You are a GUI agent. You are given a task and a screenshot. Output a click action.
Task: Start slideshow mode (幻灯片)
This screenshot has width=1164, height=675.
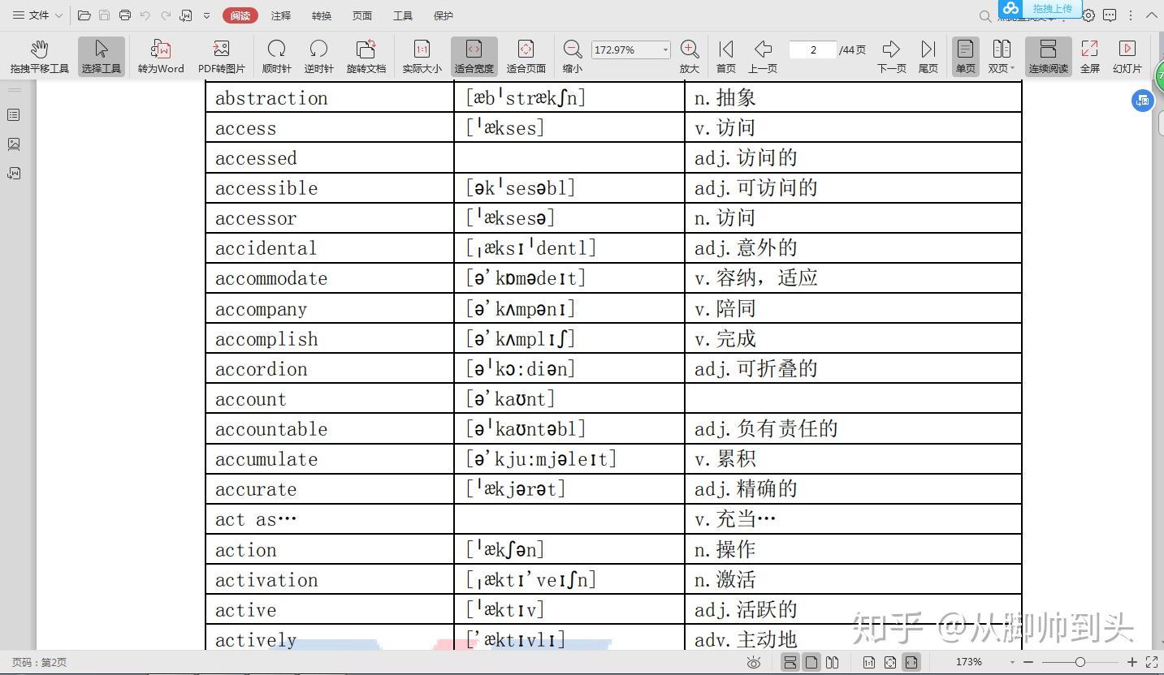pos(1127,56)
